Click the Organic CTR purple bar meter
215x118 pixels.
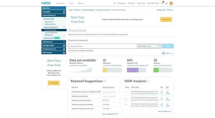click(x=136, y=70)
